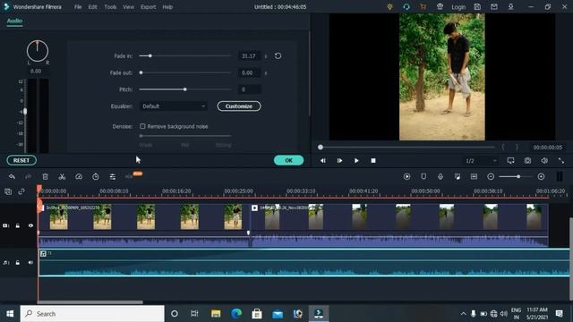Image resolution: width=573 pixels, height=322 pixels.
Task: Confirm with the OK button
Action: click(x=288, y=160)
